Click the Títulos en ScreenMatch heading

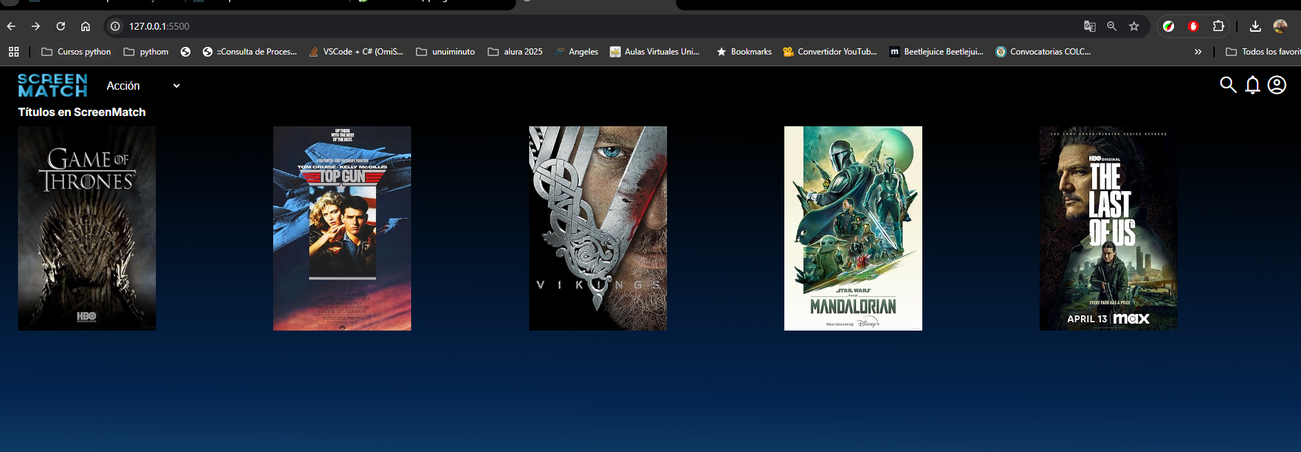pos(82,112)
